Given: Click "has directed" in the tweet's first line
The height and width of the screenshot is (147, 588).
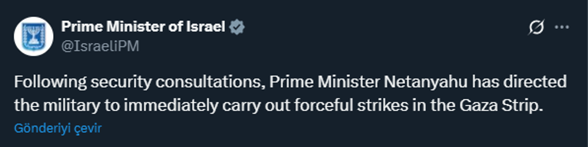Looking at the screenshot, I should [519, 82].
